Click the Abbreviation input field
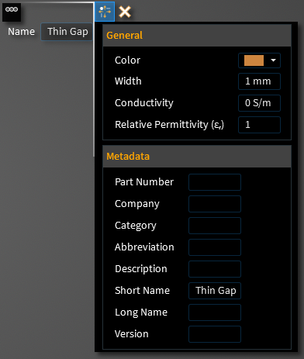The image size is (304, 359). point(215,247)
